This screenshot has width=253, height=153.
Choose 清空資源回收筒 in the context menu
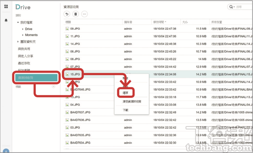tap(132, 102)
